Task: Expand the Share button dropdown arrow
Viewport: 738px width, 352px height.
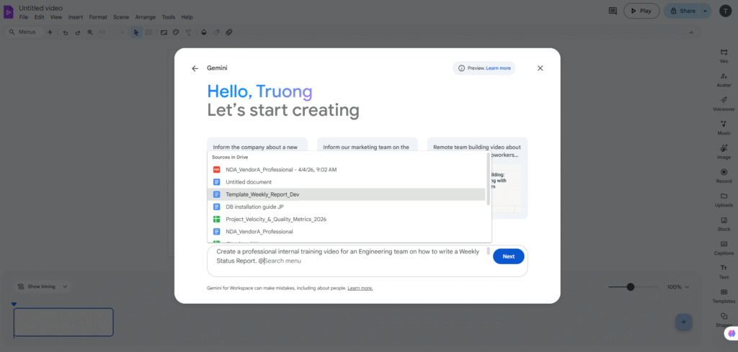Action: point(706,11)
